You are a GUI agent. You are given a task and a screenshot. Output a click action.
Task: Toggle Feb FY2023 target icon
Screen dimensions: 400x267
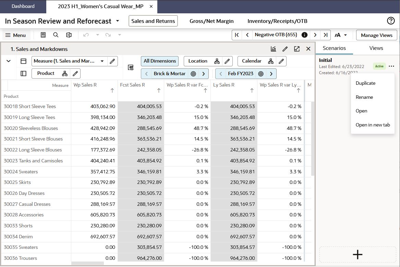pos(261,74)
